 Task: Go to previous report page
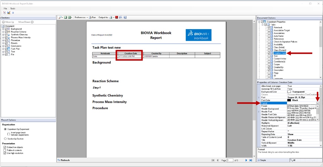pyautogui.click(x=218, y=160)
